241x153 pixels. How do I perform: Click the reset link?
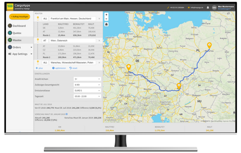(x=73, y=68)
